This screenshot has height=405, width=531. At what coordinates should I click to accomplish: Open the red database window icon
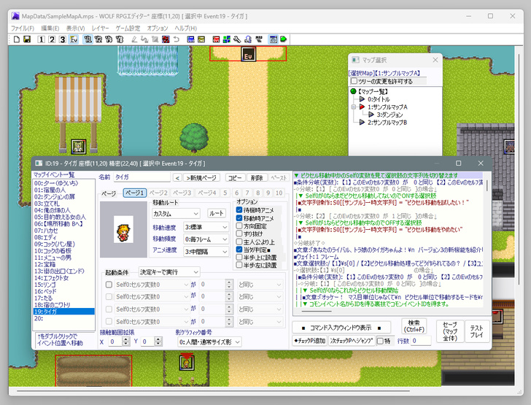[216, 39]
